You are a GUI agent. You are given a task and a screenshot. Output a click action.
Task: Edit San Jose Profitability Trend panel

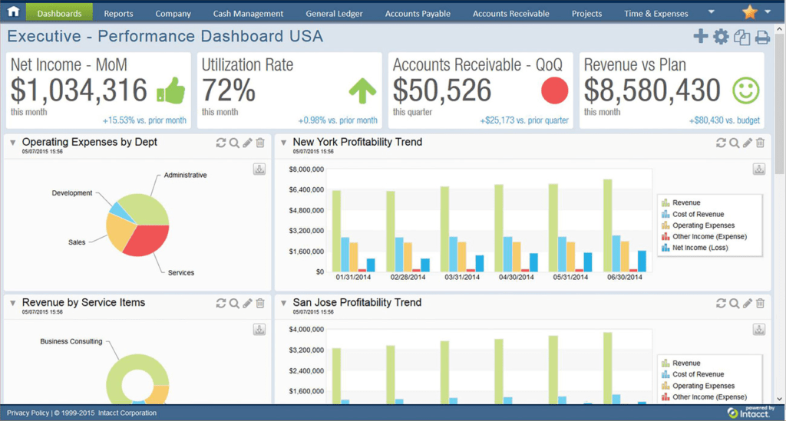tap(748, 304)
